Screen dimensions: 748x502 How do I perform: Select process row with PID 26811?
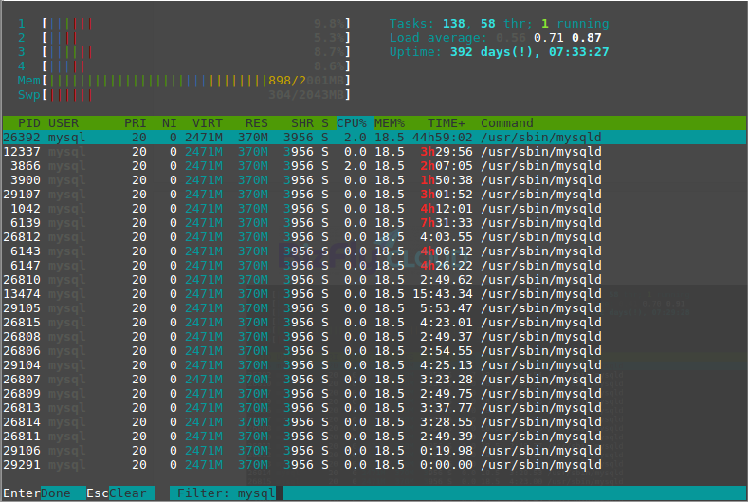coord(374,437)
